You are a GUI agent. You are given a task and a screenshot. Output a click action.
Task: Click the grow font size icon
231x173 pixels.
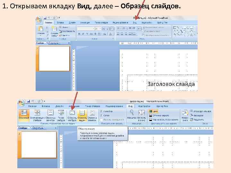104,29
